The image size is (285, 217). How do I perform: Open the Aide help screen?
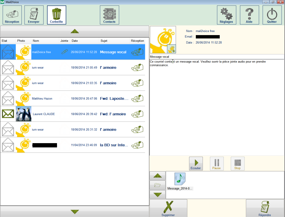click(x=249, y=15)
